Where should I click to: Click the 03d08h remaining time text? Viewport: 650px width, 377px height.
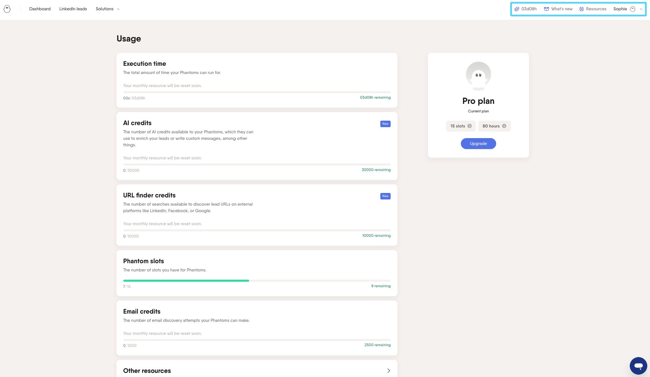point(375,98)
